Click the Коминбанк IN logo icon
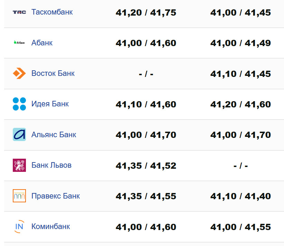Viewport: 284px width, 246px height. pyautogui.click(x=19, y=227)
